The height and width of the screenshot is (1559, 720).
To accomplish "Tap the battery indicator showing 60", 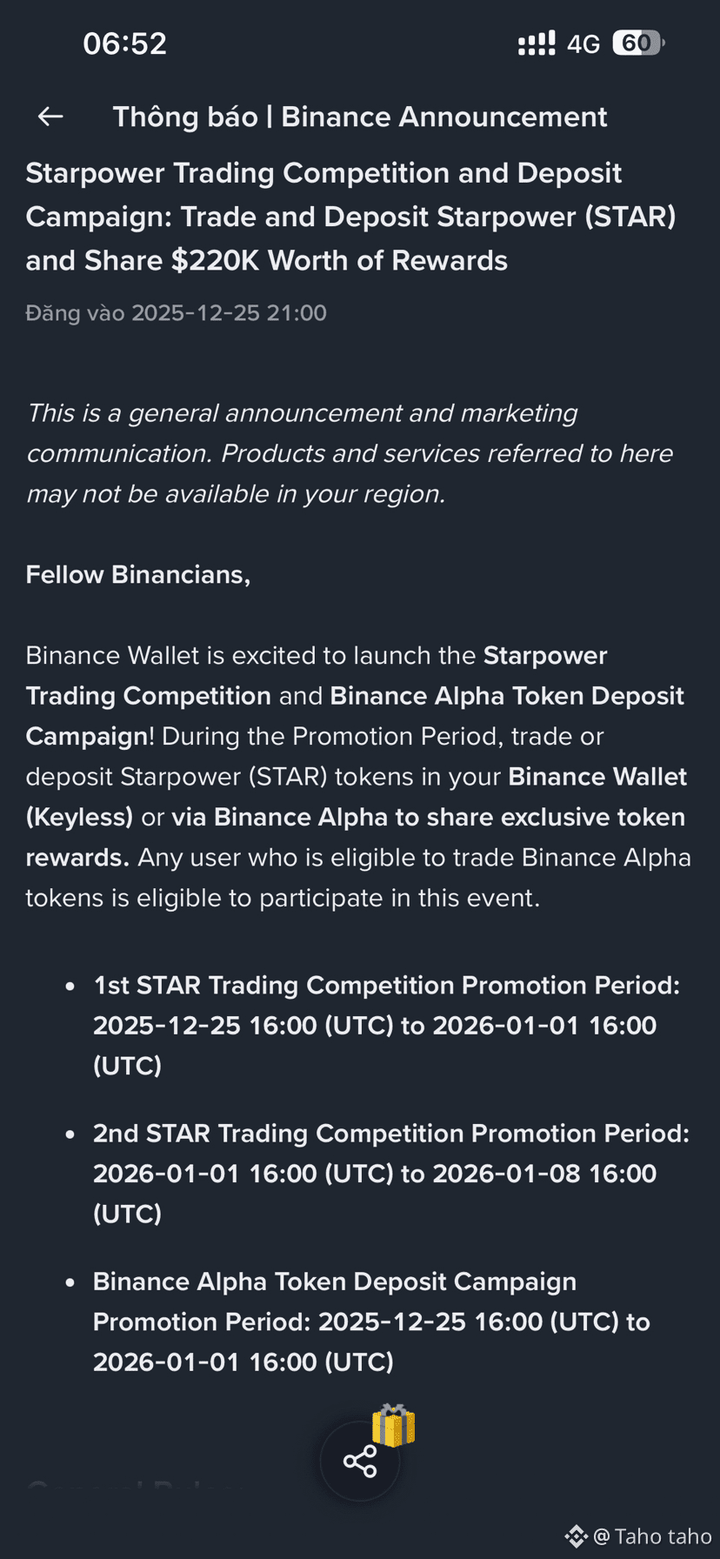I will point(638,43).
